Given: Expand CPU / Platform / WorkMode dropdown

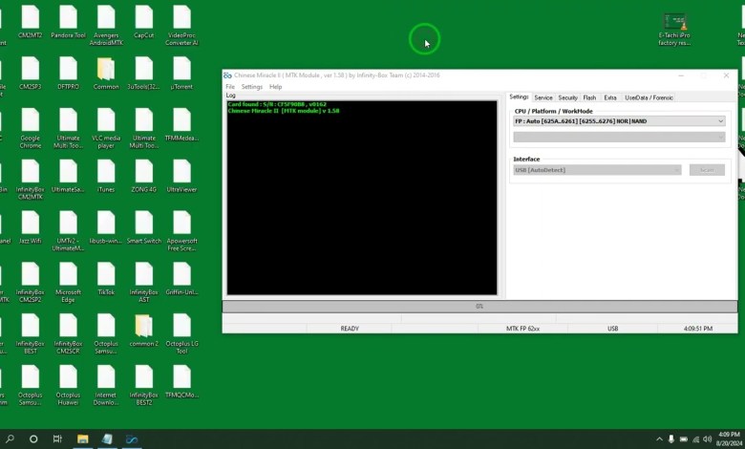Looking at the screenshot, I should (x=619, y=121).
